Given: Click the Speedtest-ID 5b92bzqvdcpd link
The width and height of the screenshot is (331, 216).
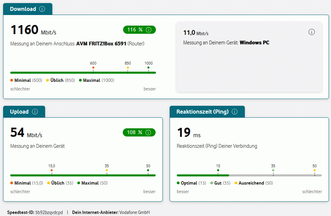Looking at the screenshot, I should click(x=49, y=213).
